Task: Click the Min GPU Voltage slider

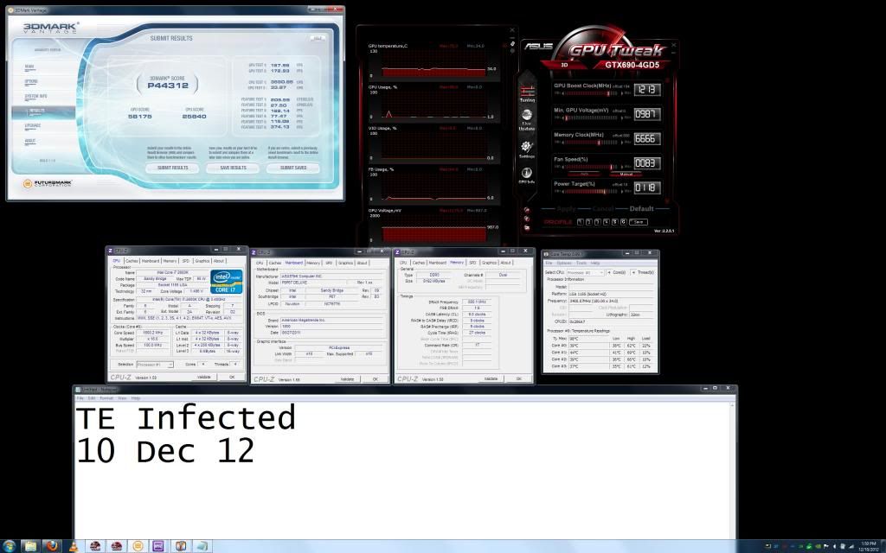Action: tap(593, 118)
